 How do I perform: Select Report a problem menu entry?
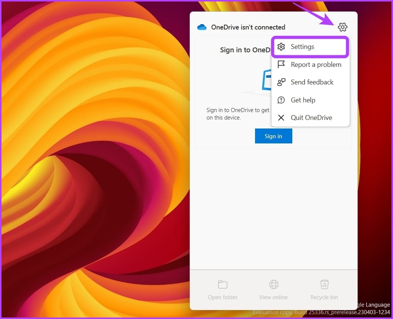(x=310, y=65)
